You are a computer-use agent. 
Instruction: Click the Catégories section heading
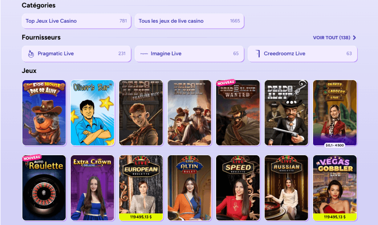click(x=39, y=5)
